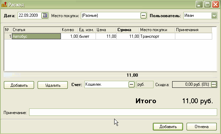Viewport: 221px width, 134px height.
Task: Maximize the Расход window
Action: [x=207, y=5]
